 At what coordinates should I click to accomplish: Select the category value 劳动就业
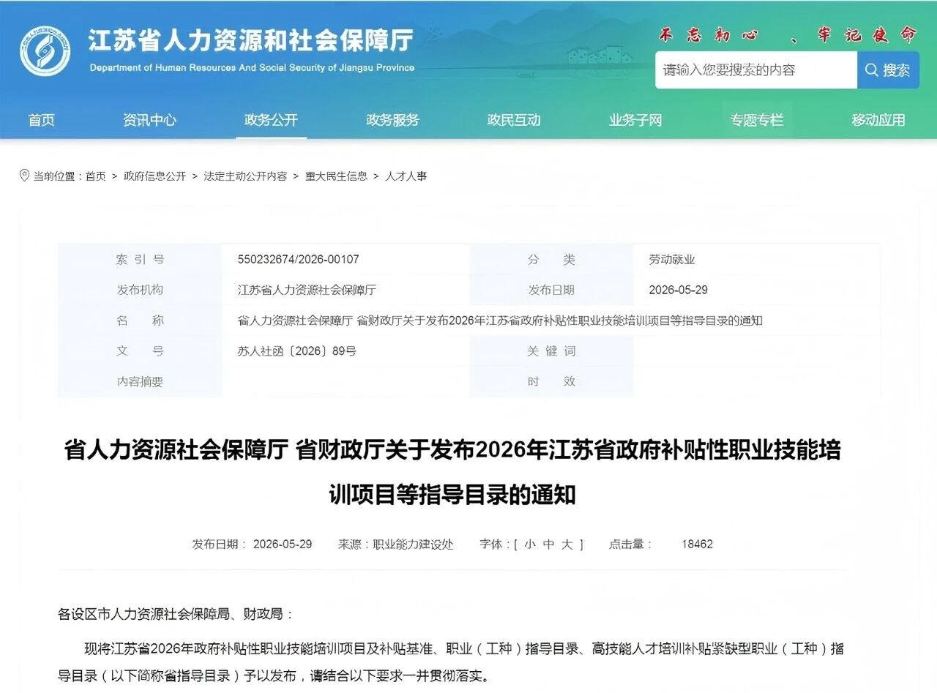point(672,260)
